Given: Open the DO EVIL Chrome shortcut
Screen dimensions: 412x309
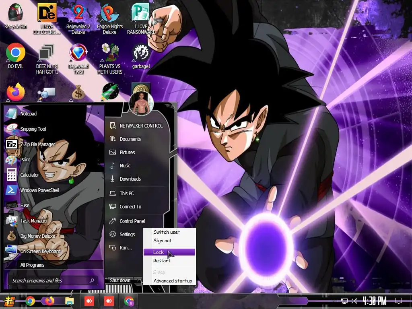Looking at the screenshot, I should click(16, 56).
